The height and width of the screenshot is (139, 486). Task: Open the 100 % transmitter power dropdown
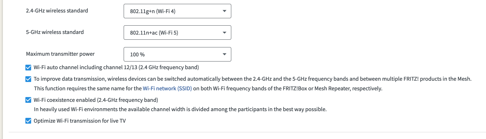click(x=173, y=54)
